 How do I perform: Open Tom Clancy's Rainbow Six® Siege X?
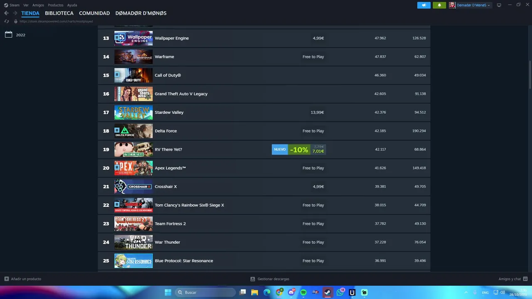click(x=190, y=205)
